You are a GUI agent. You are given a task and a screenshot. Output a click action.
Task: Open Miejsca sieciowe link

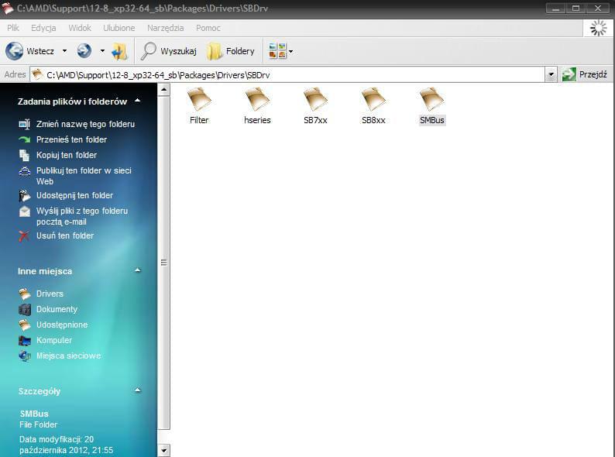tap(69, 356)
